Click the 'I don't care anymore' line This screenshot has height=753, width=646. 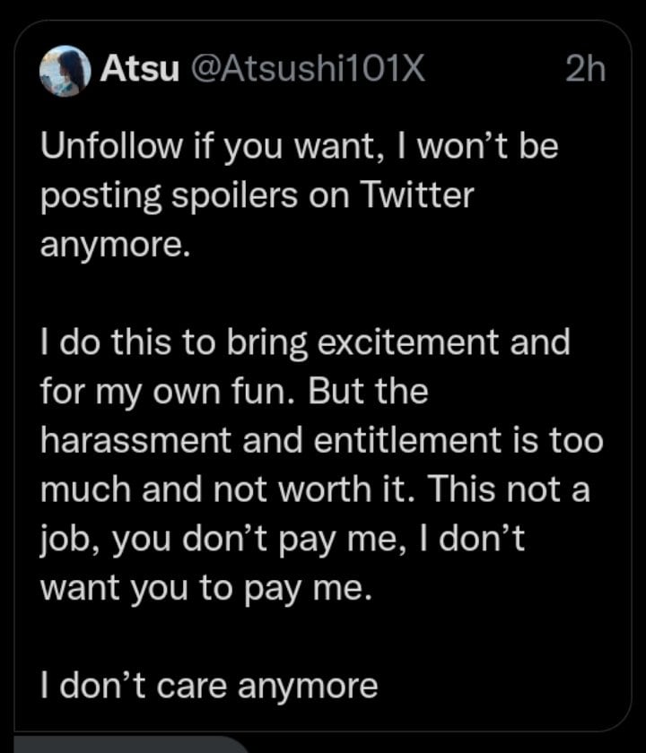(x=209, y=687)
